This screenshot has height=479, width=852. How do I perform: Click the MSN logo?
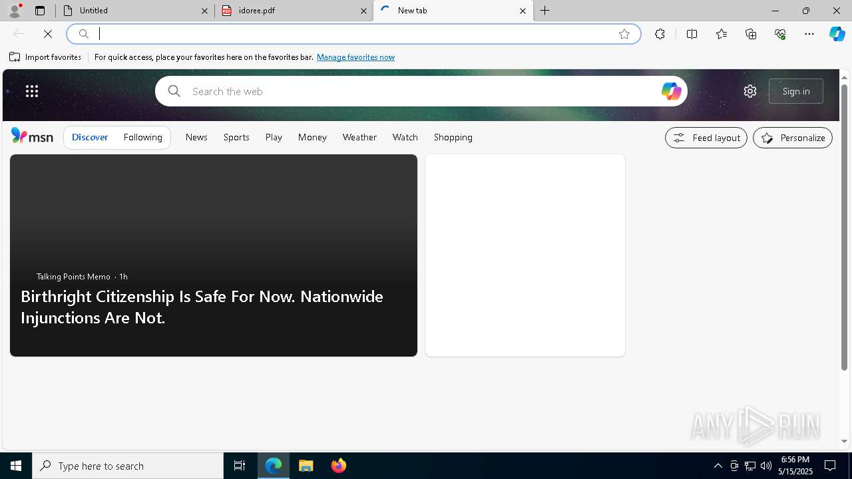tap(32, 136)
